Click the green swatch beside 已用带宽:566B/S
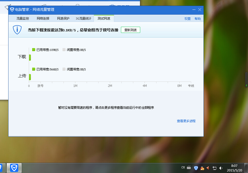The width and height of the screenshot is (248, 173). click(x=33, y=69)
